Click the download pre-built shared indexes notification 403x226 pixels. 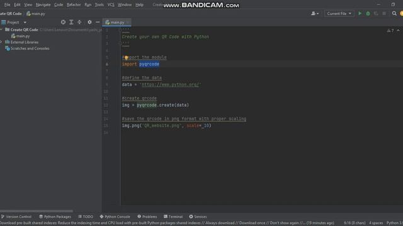(x=167, y=223)
